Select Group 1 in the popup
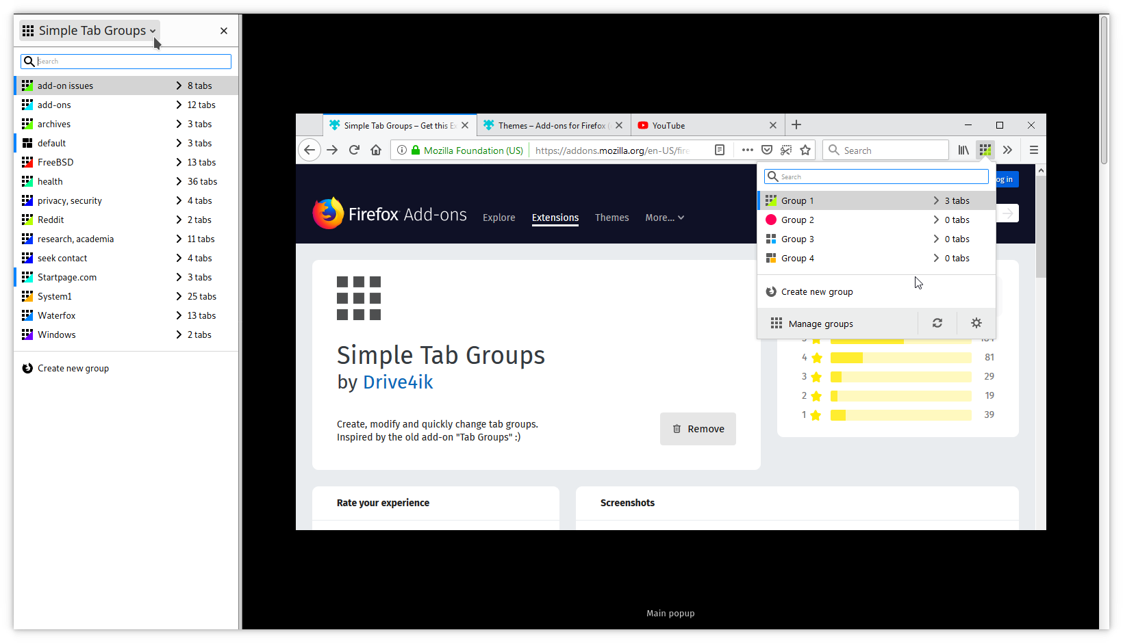The width and height of the screenshot is (1123, 643). [876, 200]
